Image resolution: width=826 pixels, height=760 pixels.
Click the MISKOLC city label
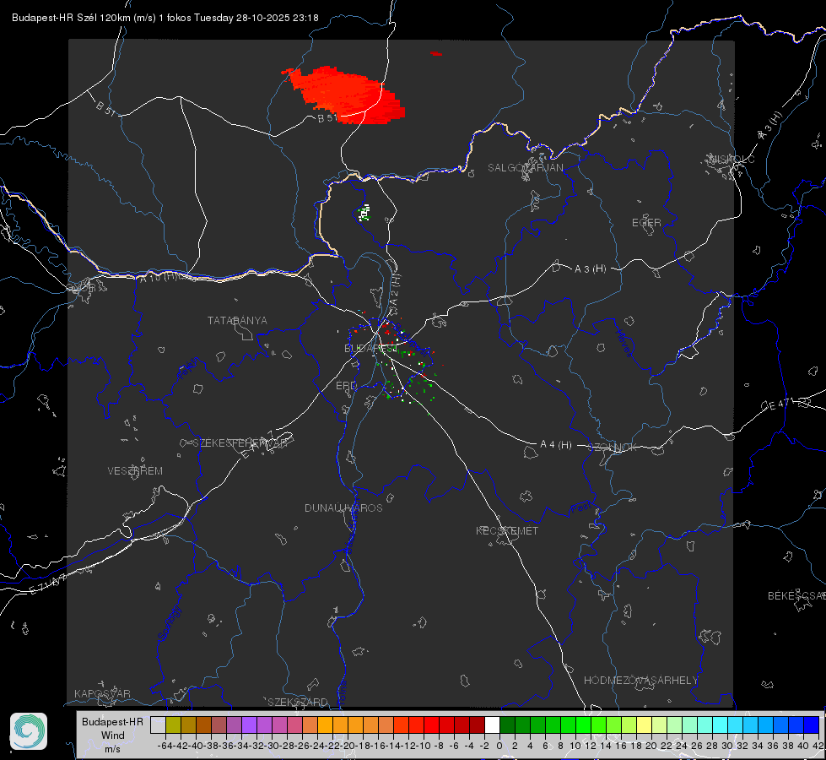(x=732, y=160)
